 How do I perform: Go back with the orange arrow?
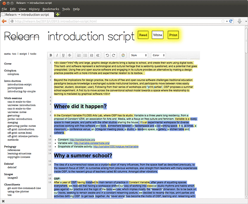click(4, 21)
